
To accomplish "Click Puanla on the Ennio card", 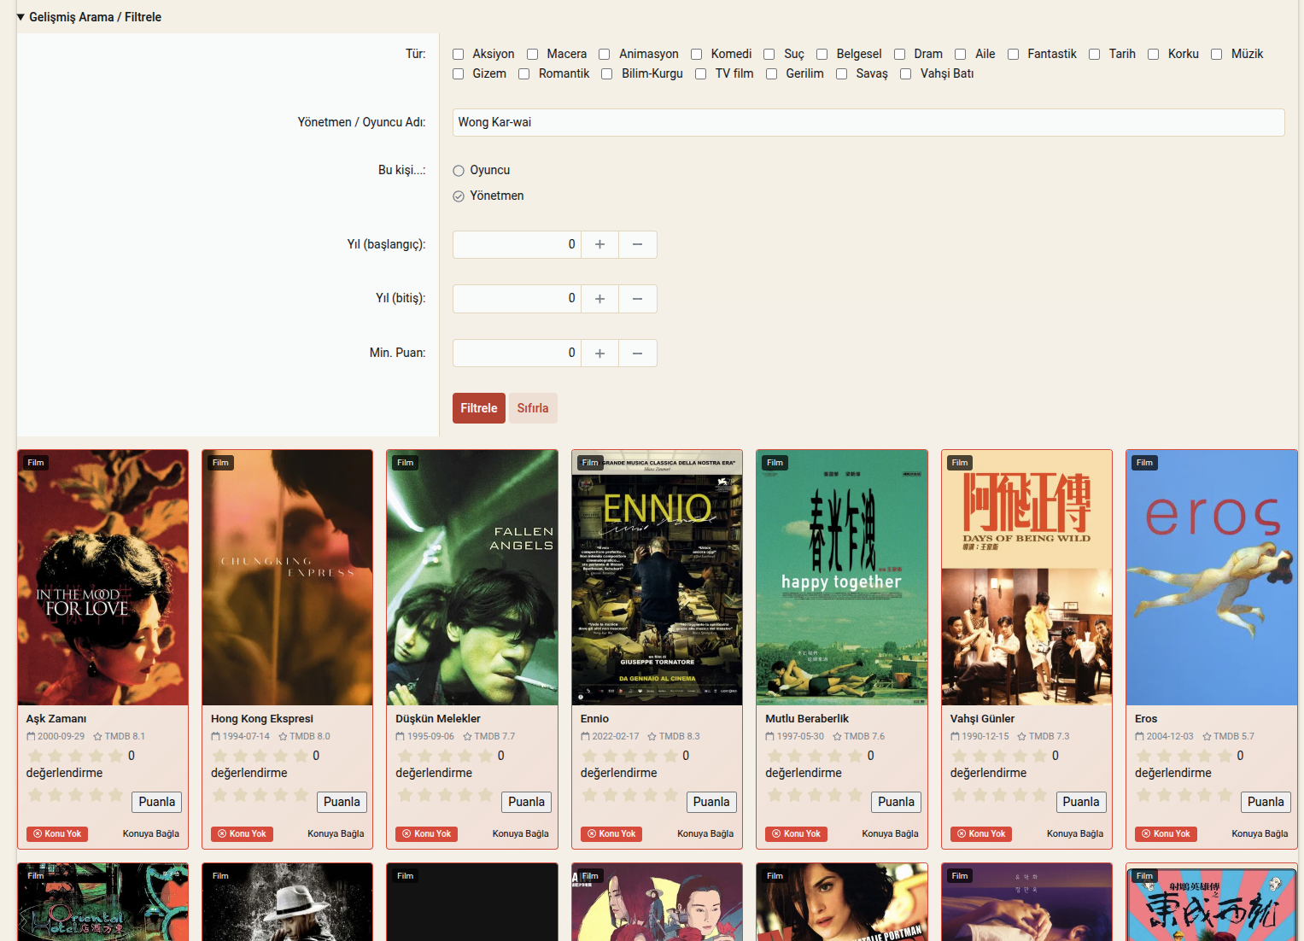I will click(x=711, y=802).
